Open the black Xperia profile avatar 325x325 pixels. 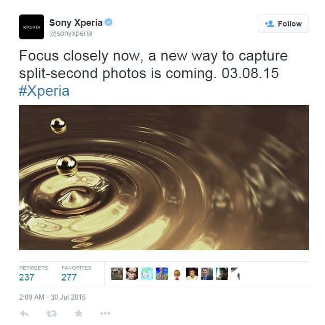[32, 27]
